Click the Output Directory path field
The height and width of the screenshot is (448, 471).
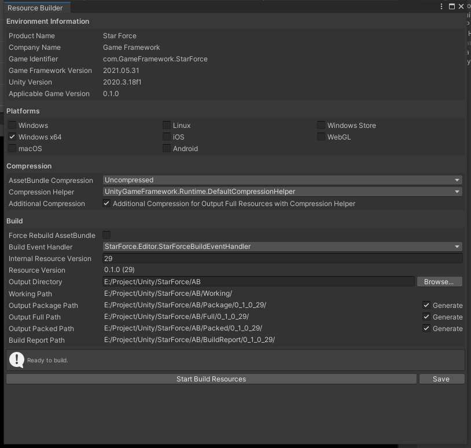tap(258, 281)
